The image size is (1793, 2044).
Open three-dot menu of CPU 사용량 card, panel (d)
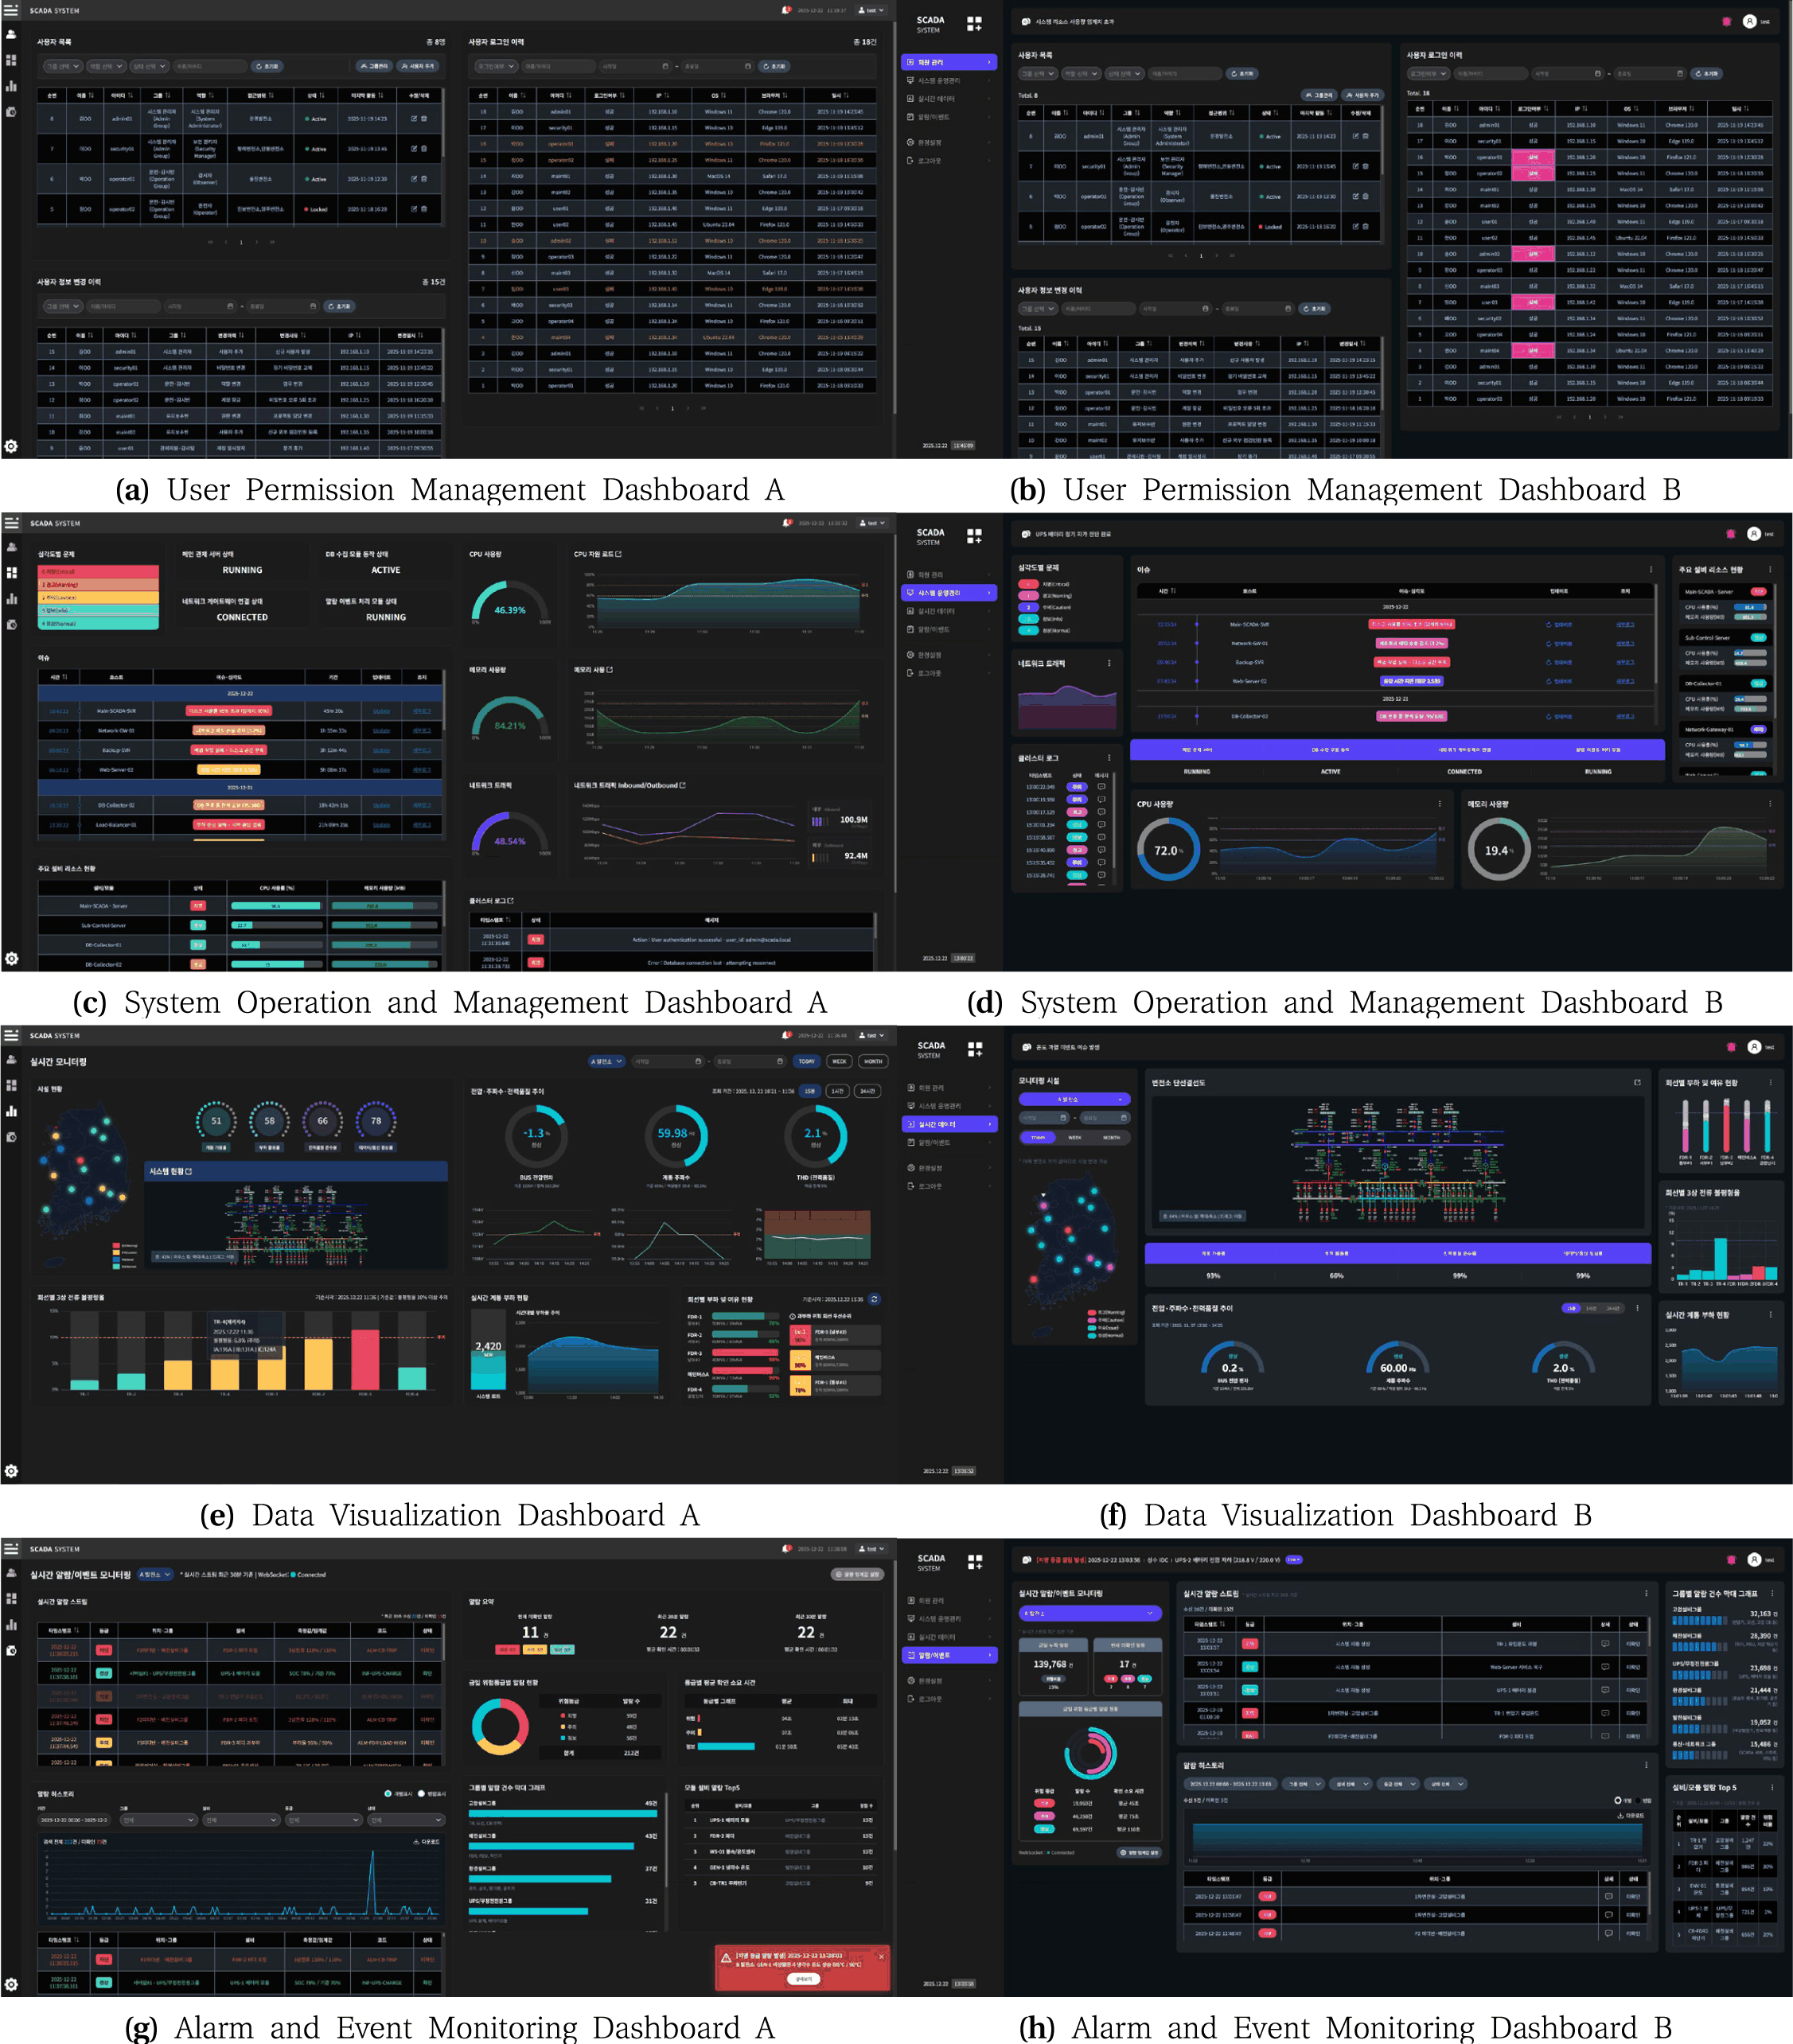click(x=1440, y=803)
